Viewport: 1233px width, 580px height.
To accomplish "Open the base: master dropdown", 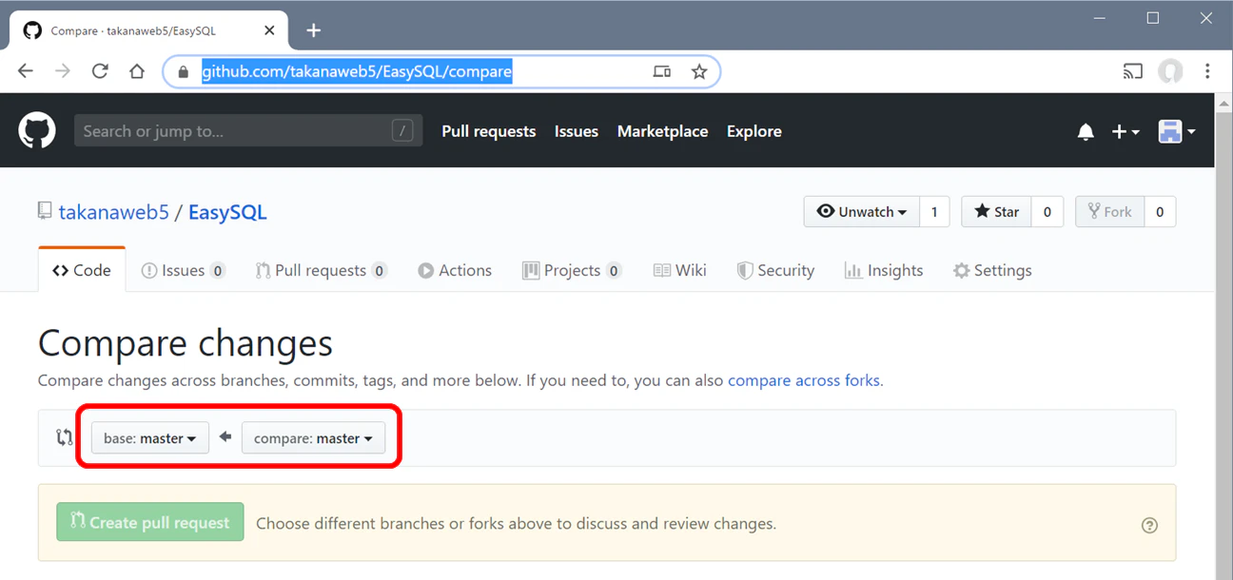I will pos(150,438).
